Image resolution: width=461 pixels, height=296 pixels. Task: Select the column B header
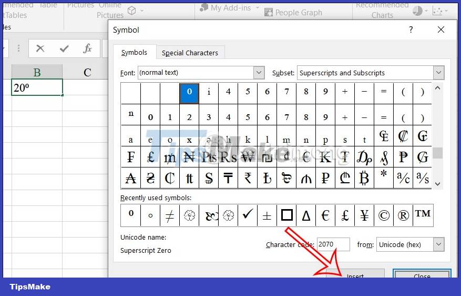pos(37,72)
